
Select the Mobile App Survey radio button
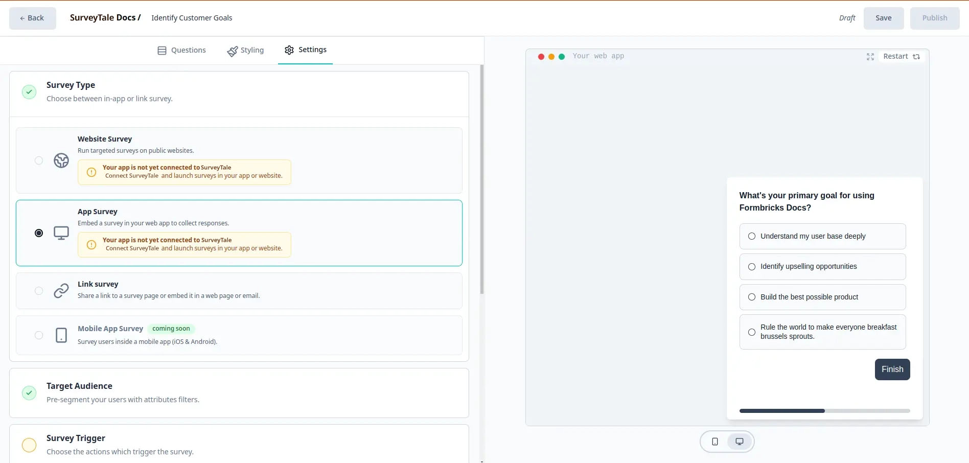(x=39, y=335)
